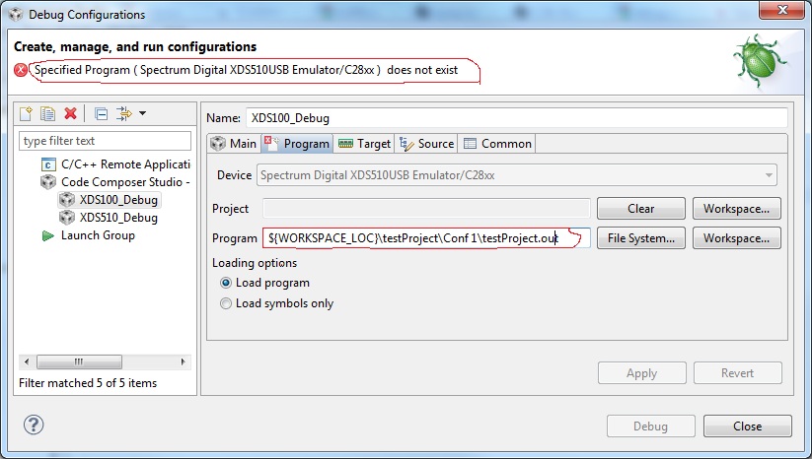This screenshot has height=459, width=812.
Task: Click the File System button
Action: [x=641, y=238]
